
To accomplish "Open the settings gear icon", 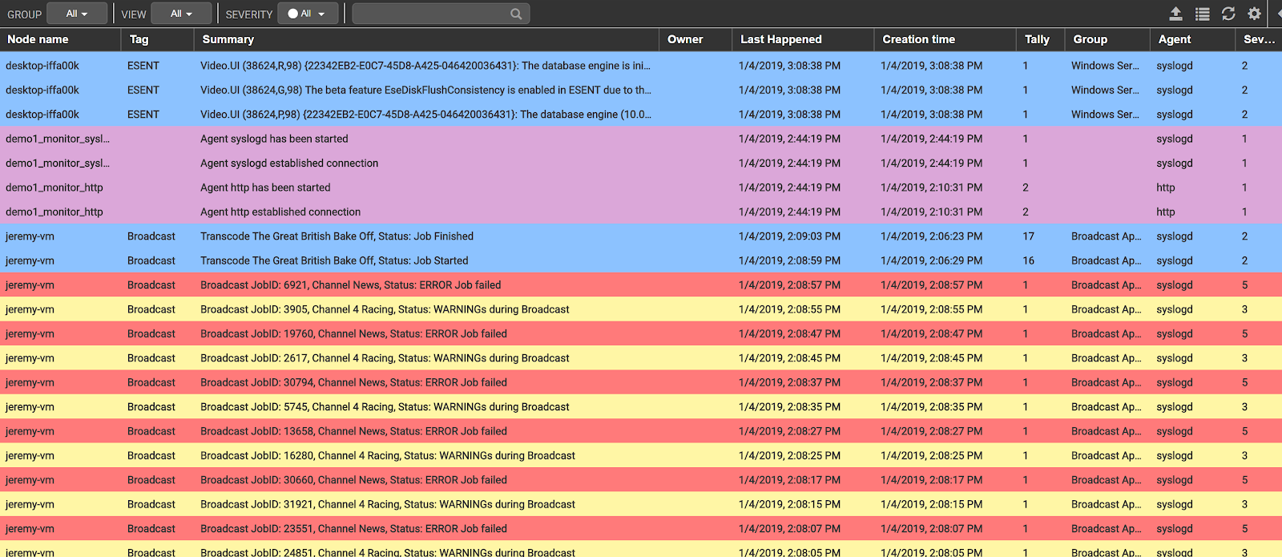I will click(1255, 14).
